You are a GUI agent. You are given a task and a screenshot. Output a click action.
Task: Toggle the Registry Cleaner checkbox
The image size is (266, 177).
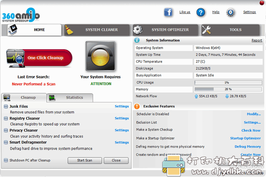pyautogui.click(x=6, y=118)
